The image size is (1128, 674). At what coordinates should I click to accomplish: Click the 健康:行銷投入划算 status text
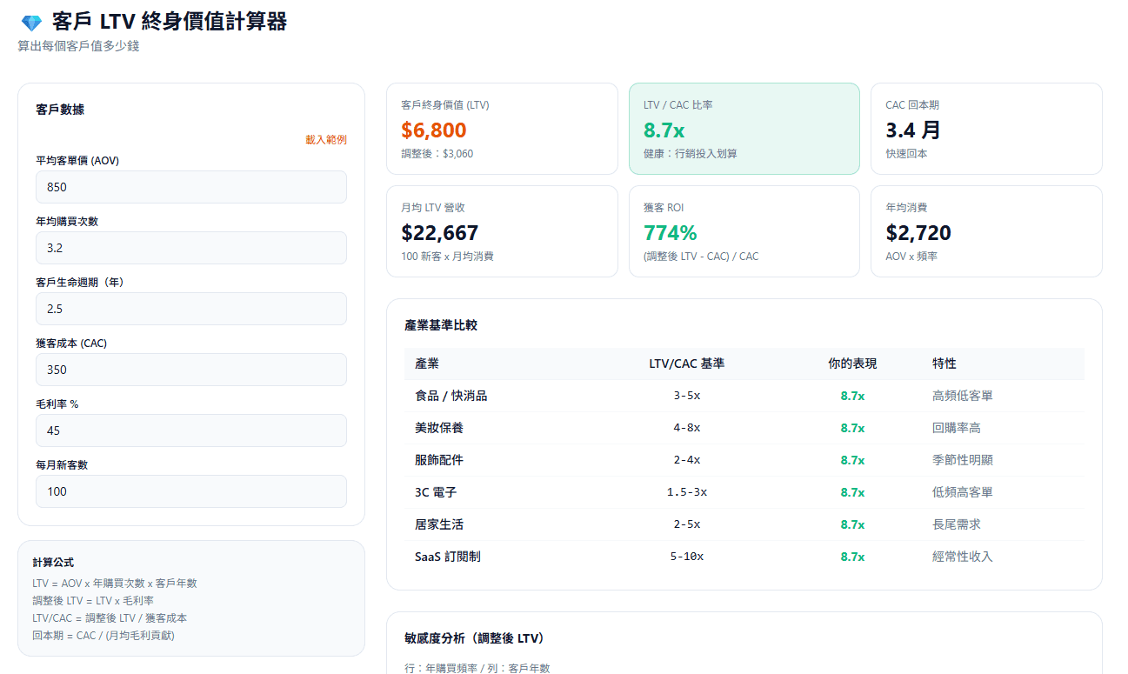click(691, 154)
